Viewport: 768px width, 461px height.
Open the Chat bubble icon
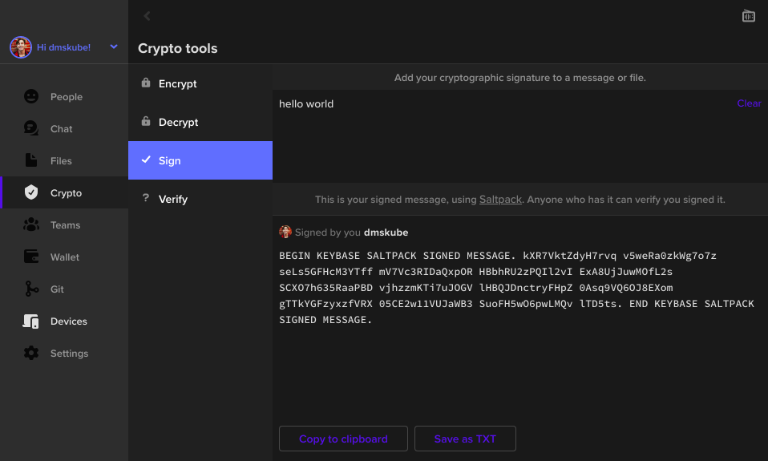click(x=30, y=128)
